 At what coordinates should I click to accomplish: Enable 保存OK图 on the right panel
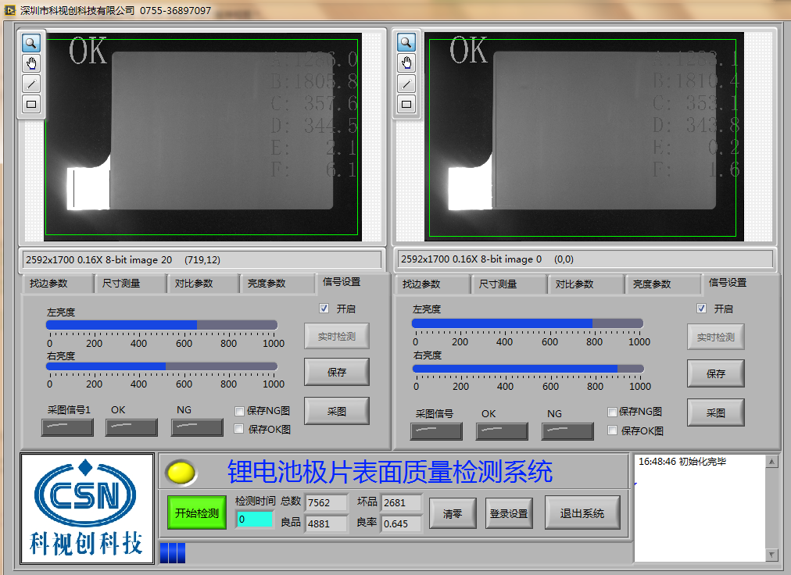612,429
